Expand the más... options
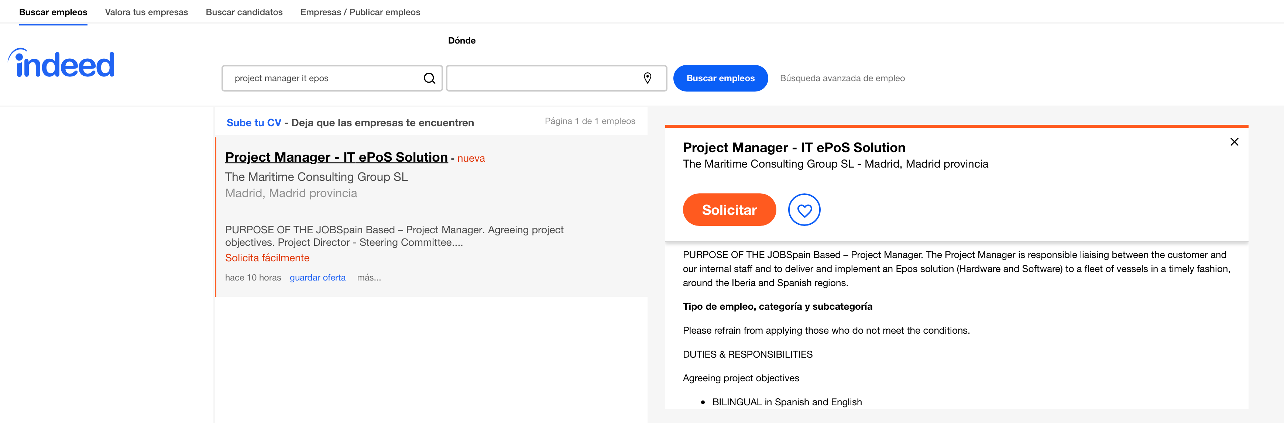Viewport: 1284px width, 423px height. point(369,278)
